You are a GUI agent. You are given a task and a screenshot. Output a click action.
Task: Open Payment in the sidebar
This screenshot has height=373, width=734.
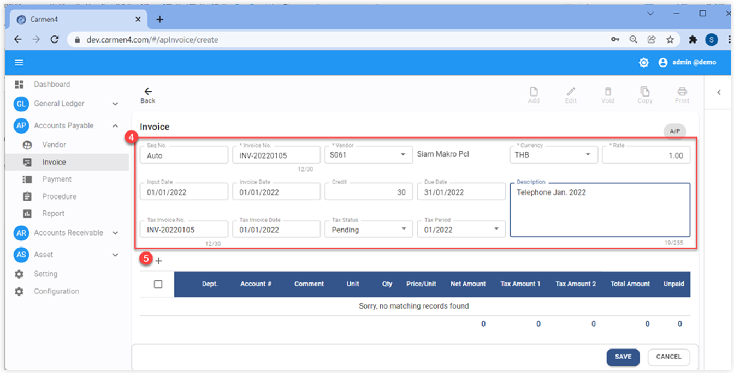[57, 179]
